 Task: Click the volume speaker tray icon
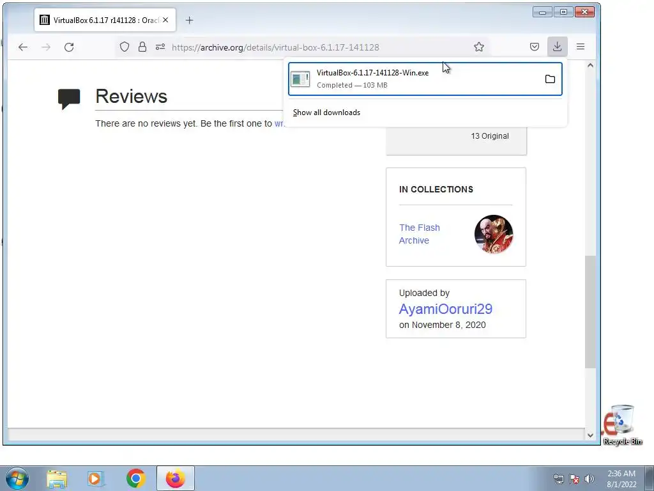[589, 479]
